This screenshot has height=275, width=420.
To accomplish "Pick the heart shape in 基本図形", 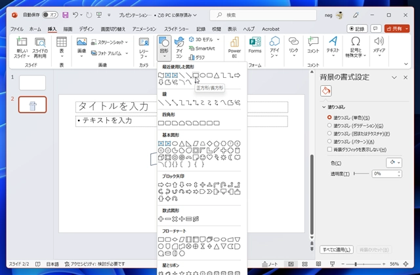I will click(x=209, y=157).
